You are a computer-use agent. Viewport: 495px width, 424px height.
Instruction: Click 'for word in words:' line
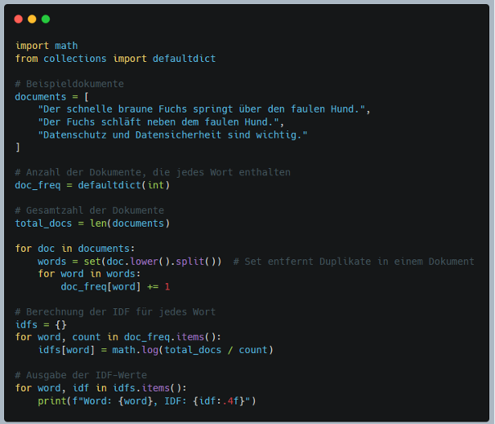click(x=89, y=274)
